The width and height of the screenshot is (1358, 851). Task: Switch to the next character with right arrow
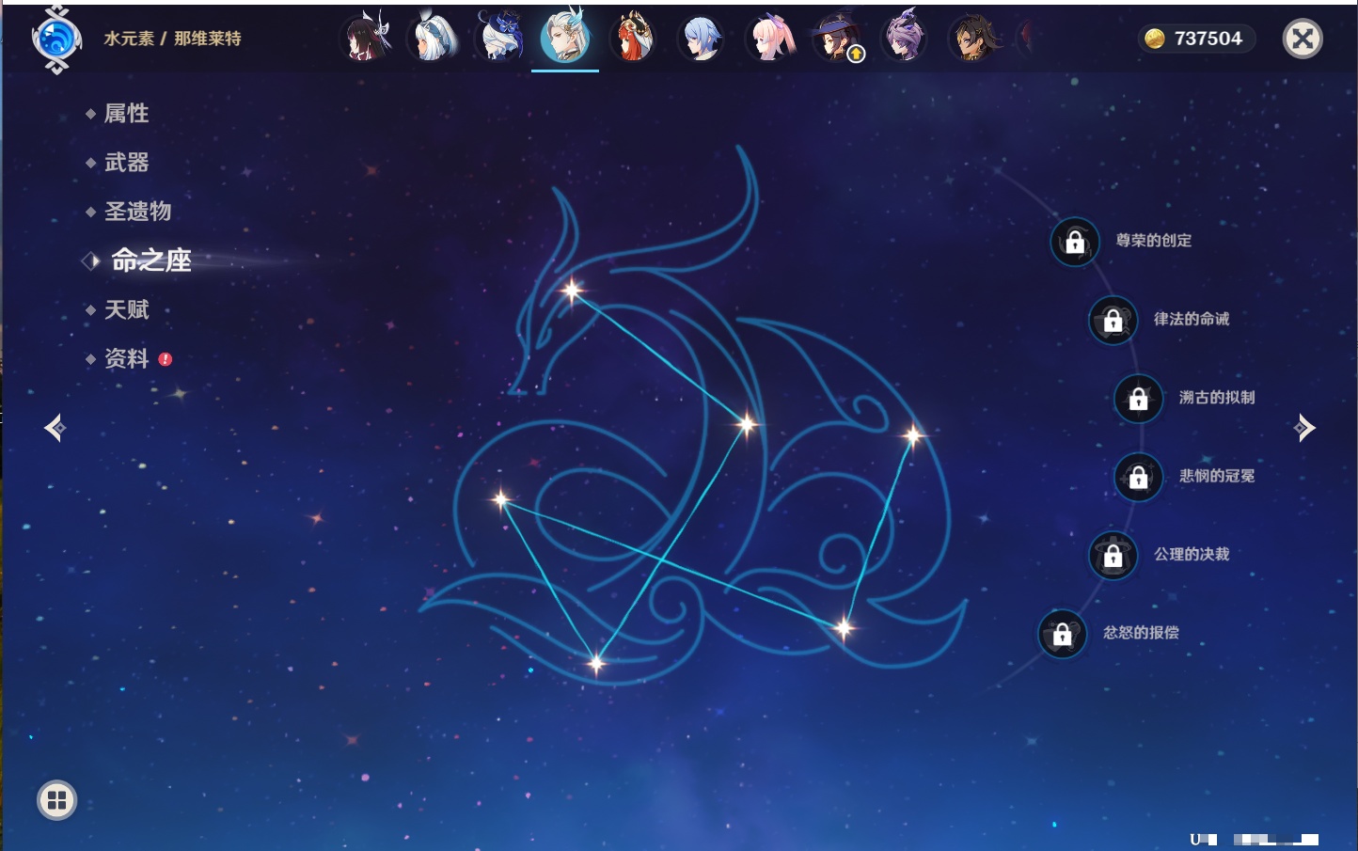pos(1304,428)
